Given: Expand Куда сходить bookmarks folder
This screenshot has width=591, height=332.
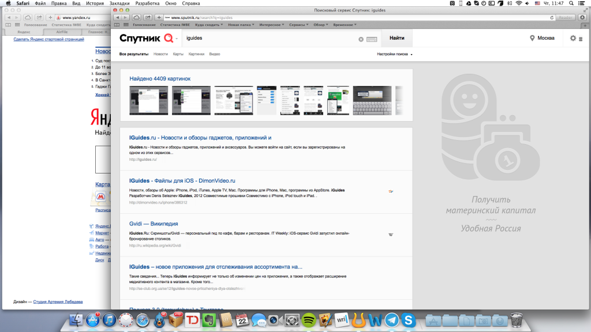Looking at the screenshot, I should (209, 25).
